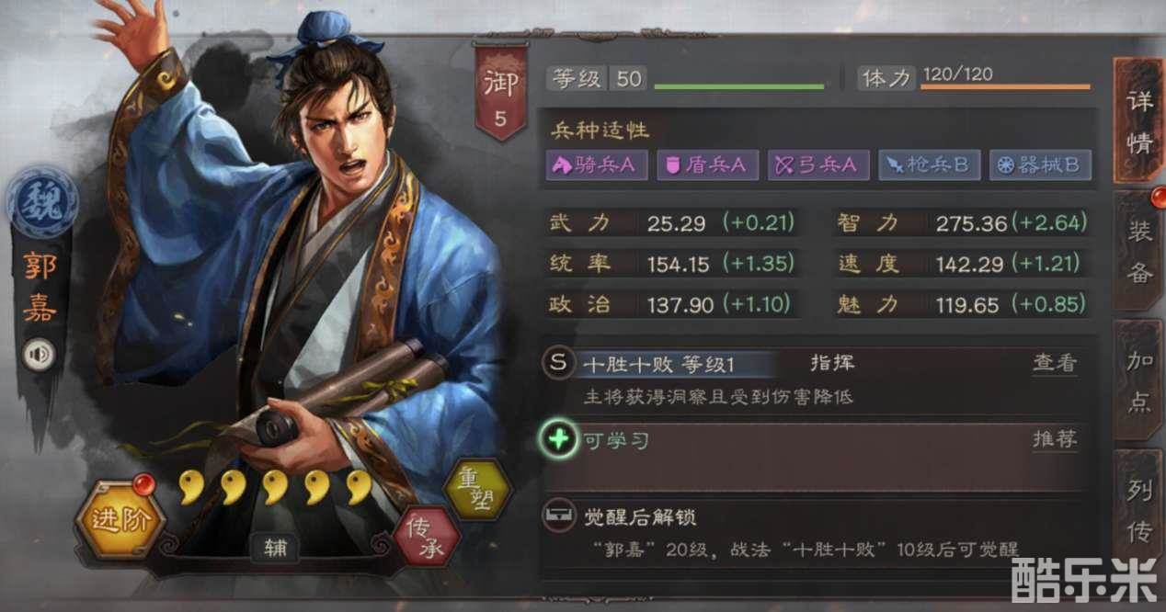
Task: Select the 弓兵A archer aptitude tag
Action: pos(817,164)
